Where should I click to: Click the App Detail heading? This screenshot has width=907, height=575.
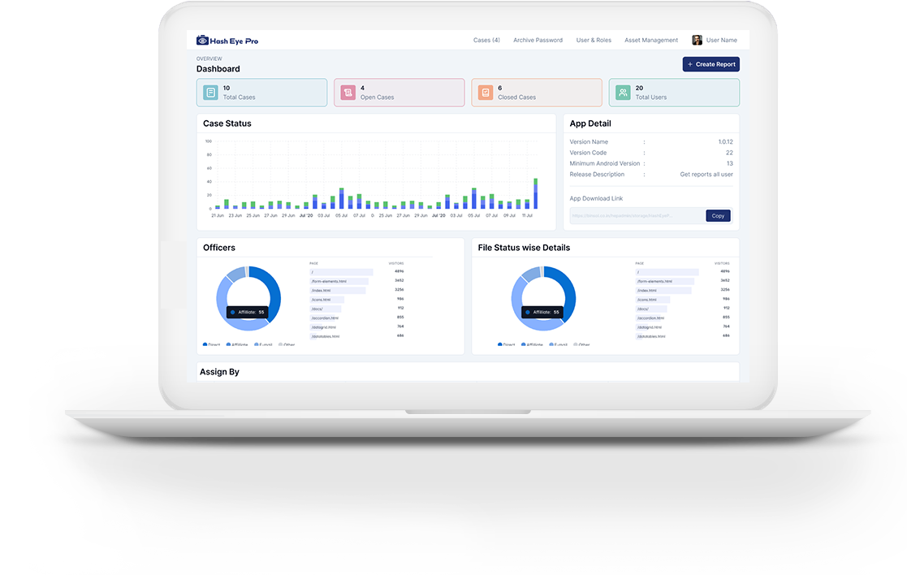coord(590,123)
